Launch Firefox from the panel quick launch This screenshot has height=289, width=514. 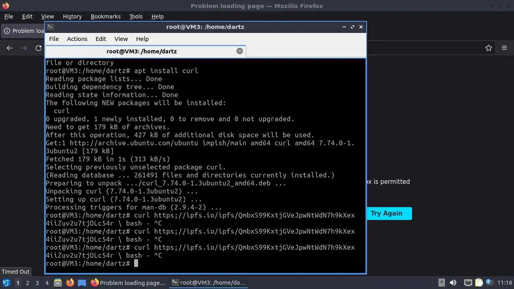point(70,283)
